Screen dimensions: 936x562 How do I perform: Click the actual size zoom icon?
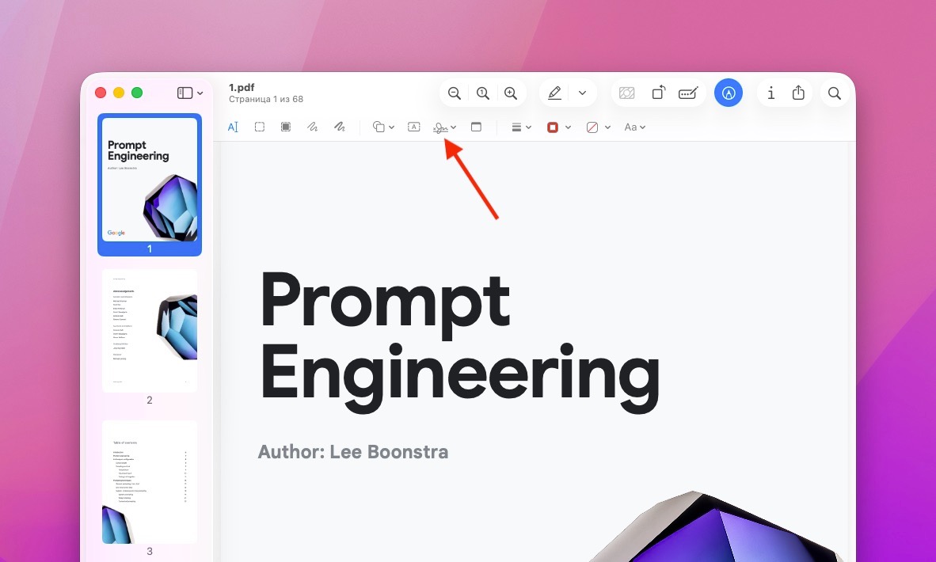tap(482, 93)
